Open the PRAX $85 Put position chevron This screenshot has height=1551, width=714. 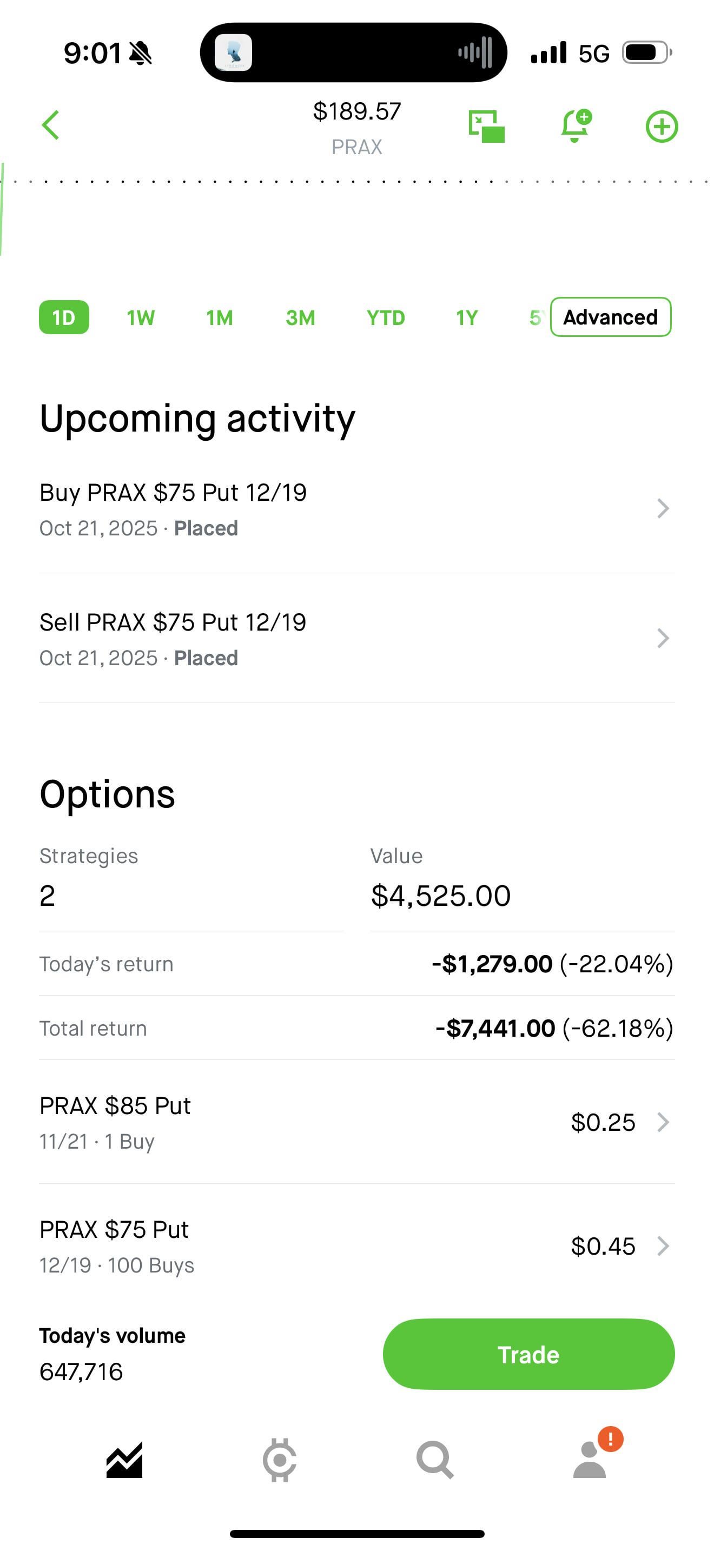click(x=663, y=1122)
